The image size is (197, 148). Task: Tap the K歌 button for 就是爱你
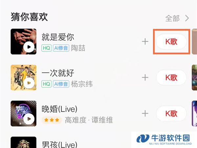[x=171, y=42]
